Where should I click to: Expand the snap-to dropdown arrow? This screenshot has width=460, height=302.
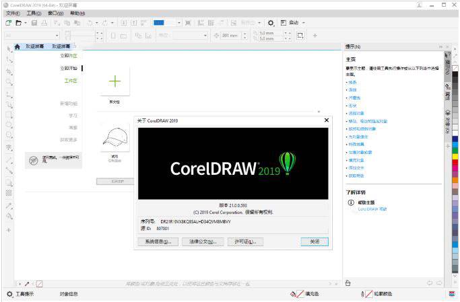point(259,23)
